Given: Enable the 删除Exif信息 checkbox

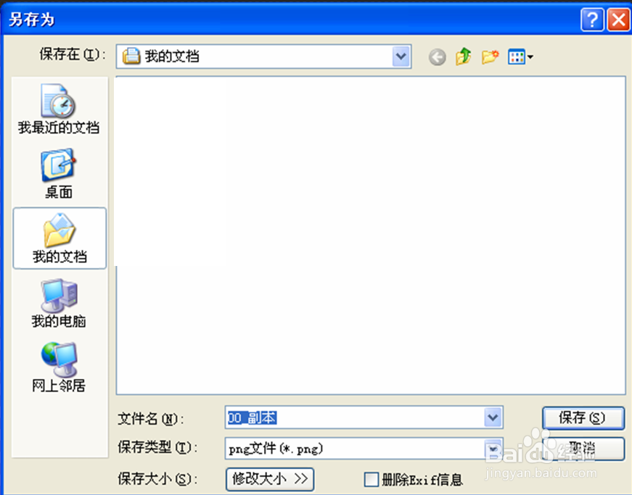Looking at the screenshot, I should pos(371,479).
